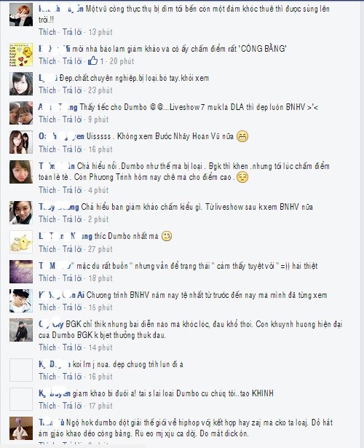Screen dimensions: 364x448
Task: Like the comment mentioning Phương Trinh
Action: point(47,190)
